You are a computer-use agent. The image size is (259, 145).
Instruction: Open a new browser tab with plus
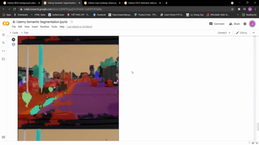tap(166, 3)
